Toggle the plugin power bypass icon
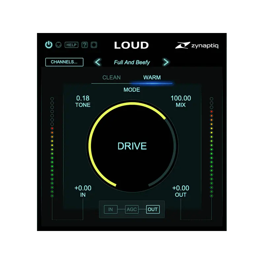Screen dimensions: 264x264 49,45
